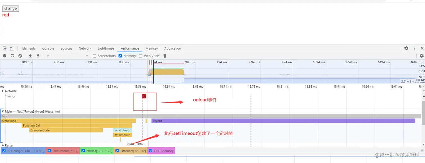The width and height of the screenshot is (425, 163).
Task: Activate the inspect element picker icon
Action: pos(5,48)
